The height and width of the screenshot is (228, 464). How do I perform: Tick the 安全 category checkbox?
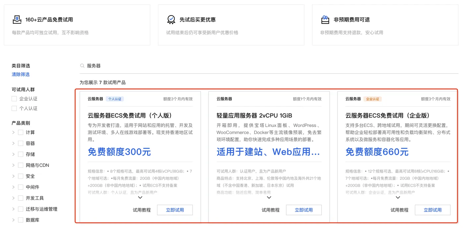point(21,176)
